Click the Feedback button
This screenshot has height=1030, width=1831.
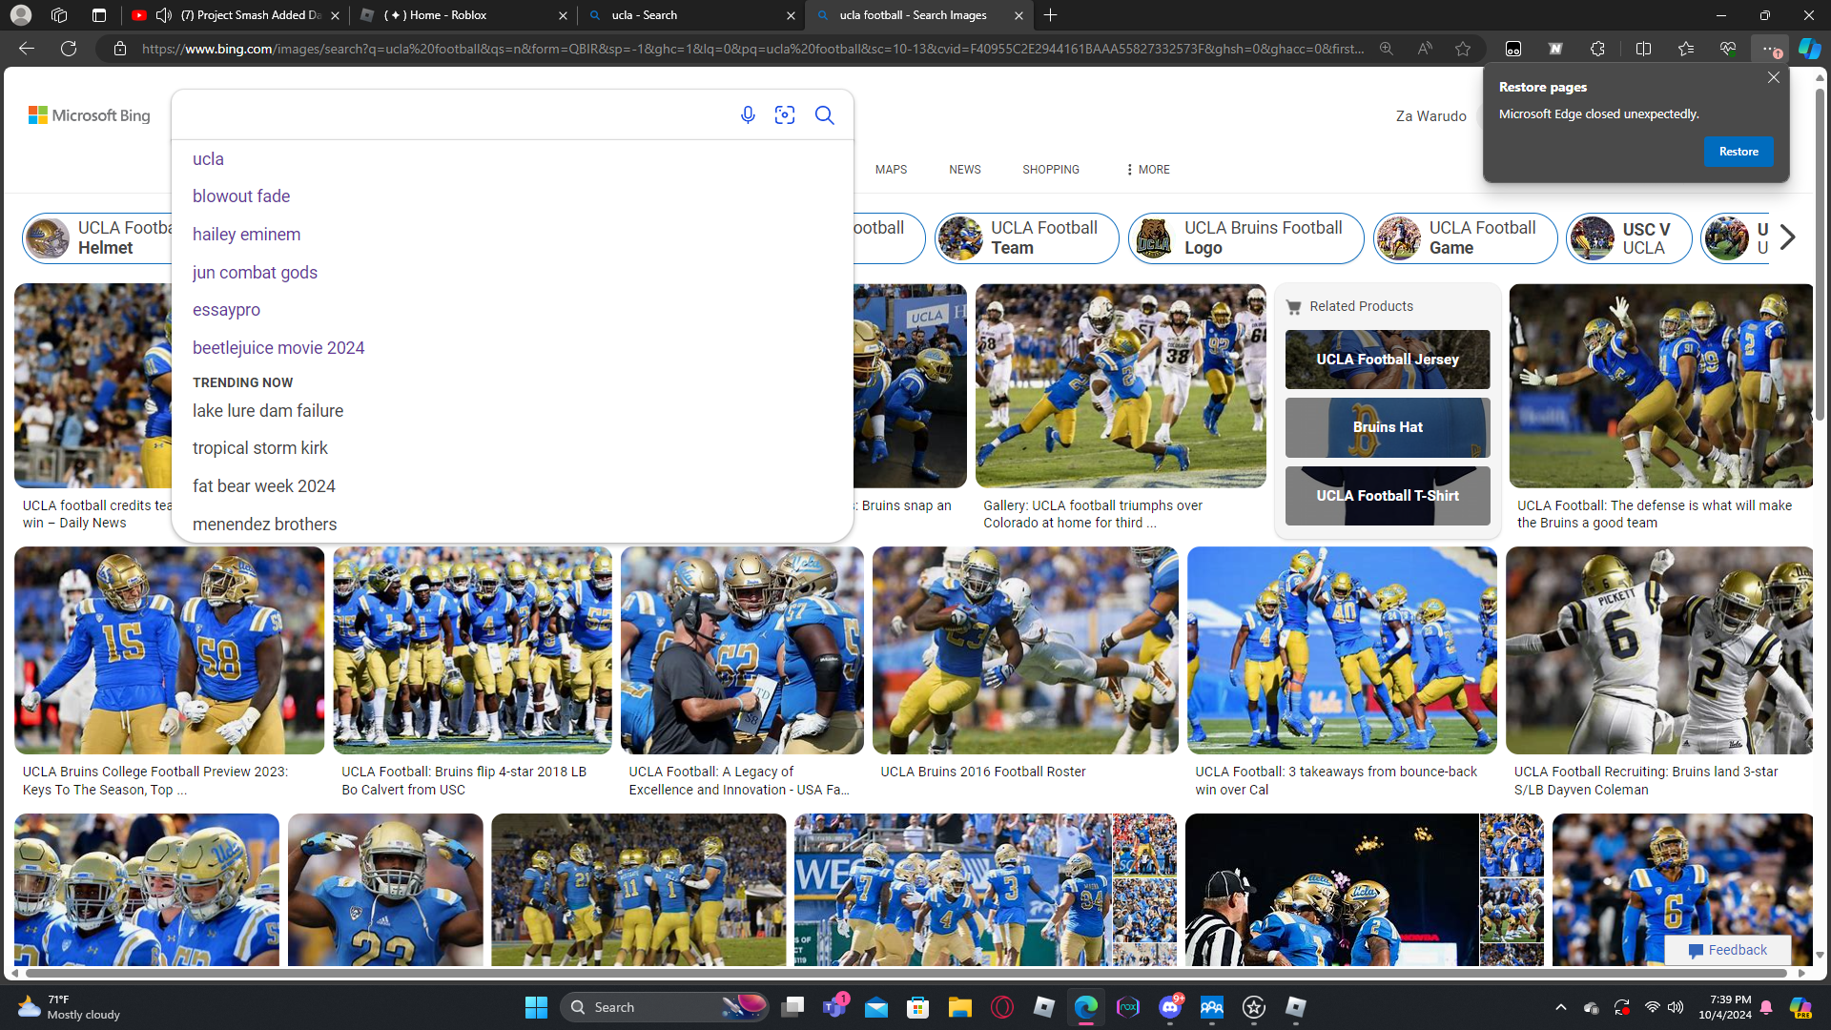[x=1727, y=950]
